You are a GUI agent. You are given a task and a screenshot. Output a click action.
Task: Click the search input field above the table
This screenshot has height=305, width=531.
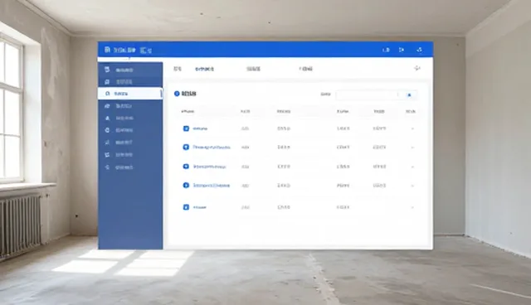point(368,95)
